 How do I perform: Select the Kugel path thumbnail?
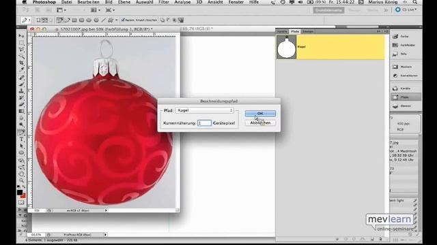coord(287,47)
